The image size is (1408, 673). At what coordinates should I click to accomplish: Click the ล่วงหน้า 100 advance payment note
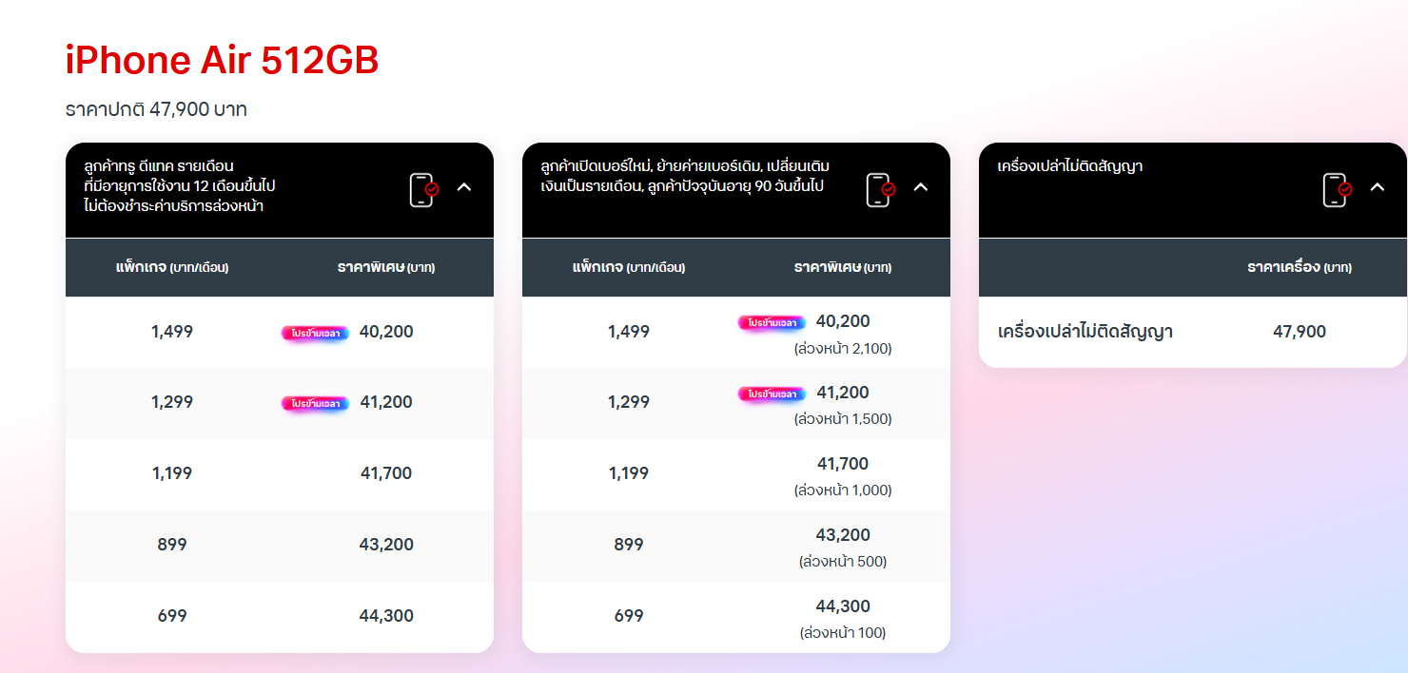(x=843, y=633)
